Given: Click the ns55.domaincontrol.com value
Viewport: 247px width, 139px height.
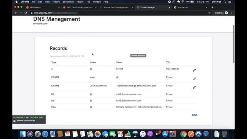Looking at the screenshot, I should tap(129, 94).
